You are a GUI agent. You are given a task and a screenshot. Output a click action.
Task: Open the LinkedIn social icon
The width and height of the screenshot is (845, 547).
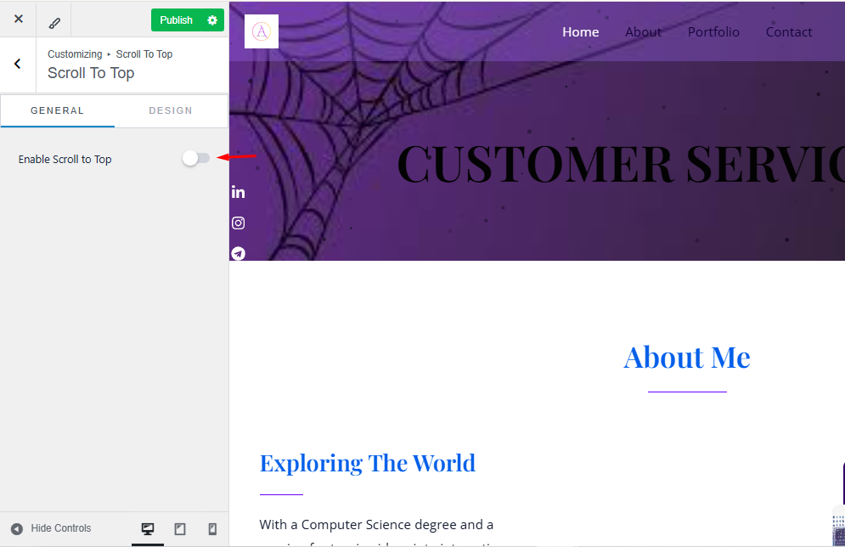tap(238, 193)
